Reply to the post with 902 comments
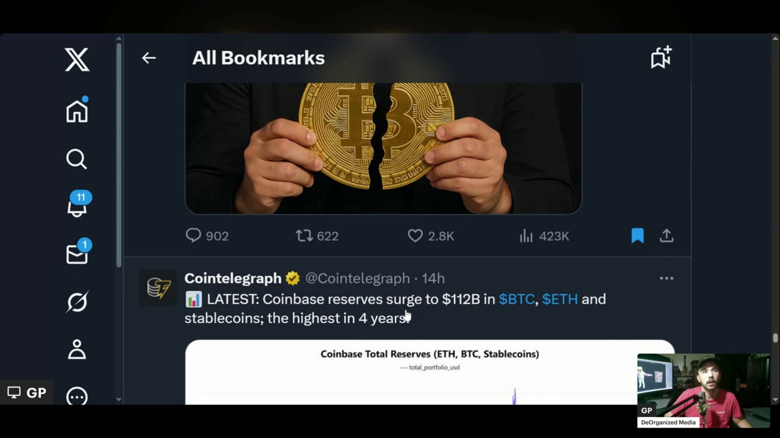 tap(207, 235)
